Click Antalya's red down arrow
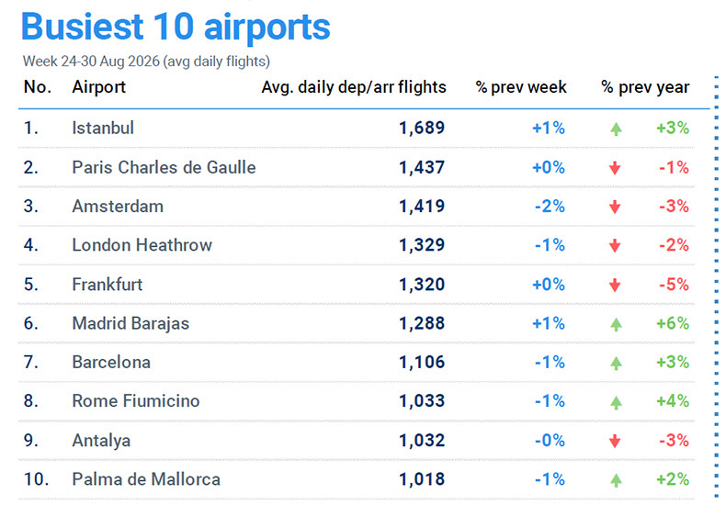The width and height of the screenshot is (726, 505). (x=615, y=442)
